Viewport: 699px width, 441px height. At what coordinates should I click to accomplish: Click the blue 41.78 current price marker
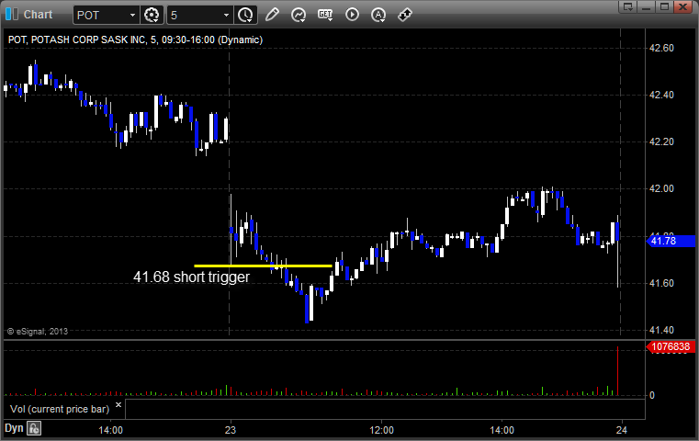671,242
